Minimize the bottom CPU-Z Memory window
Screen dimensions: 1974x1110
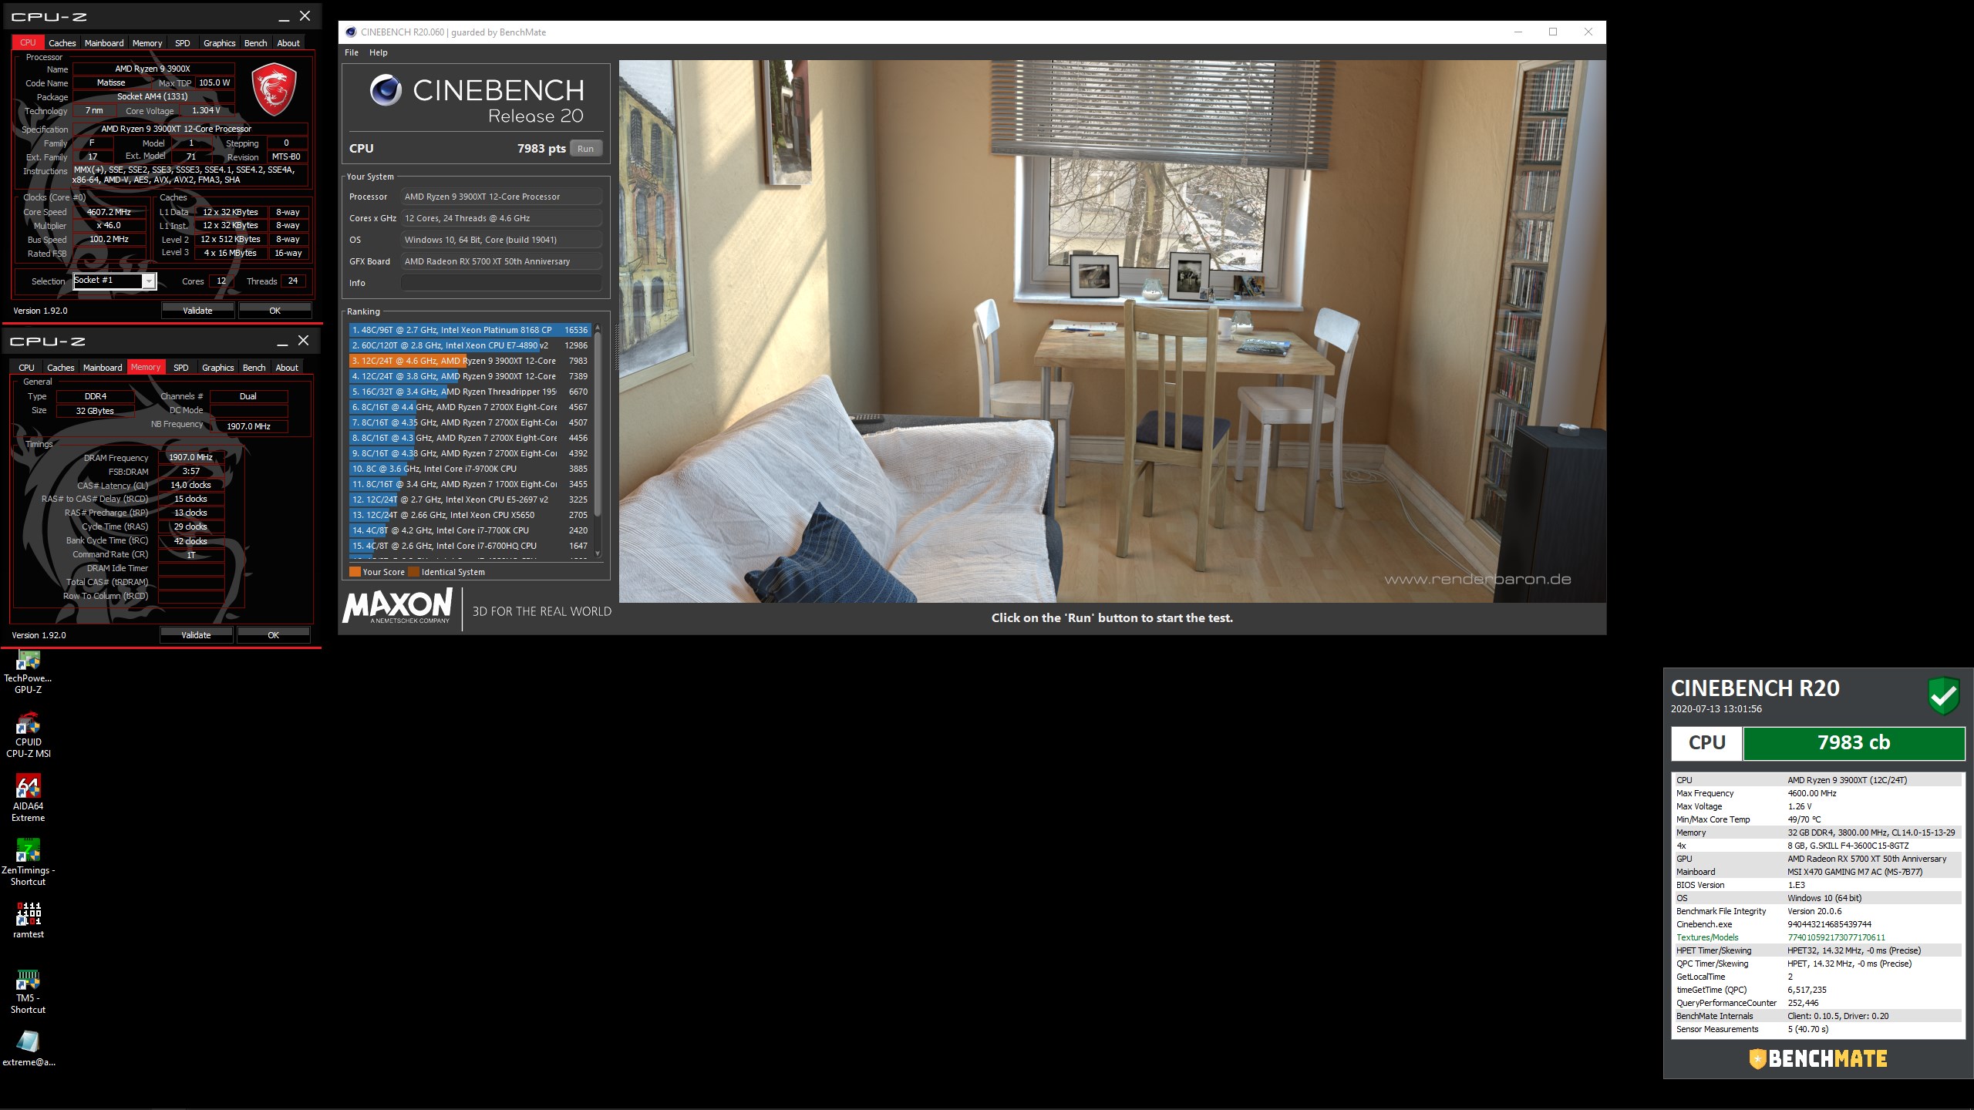click(x=282, y=341)
